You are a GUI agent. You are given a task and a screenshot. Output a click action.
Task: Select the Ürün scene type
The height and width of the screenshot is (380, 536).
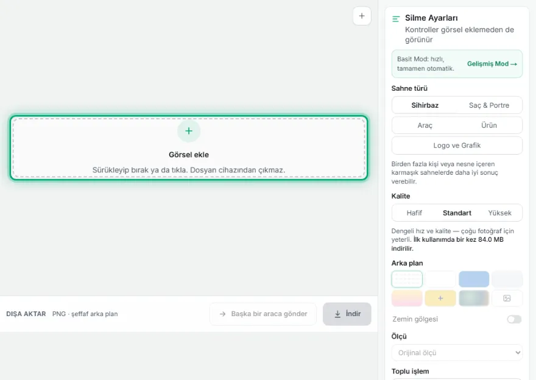coord(489,125)
